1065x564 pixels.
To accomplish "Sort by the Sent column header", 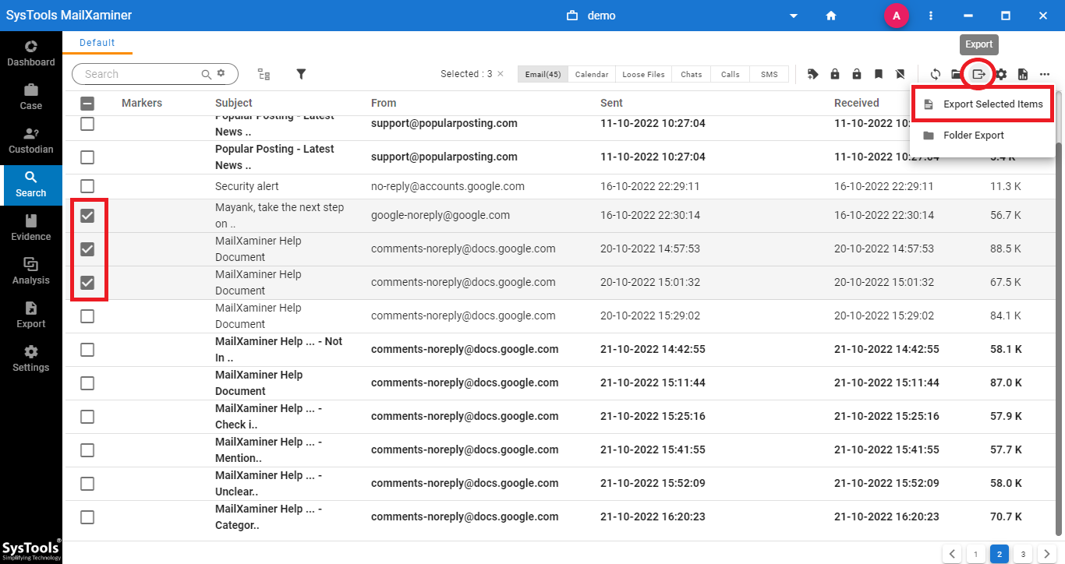I will 611,103.
